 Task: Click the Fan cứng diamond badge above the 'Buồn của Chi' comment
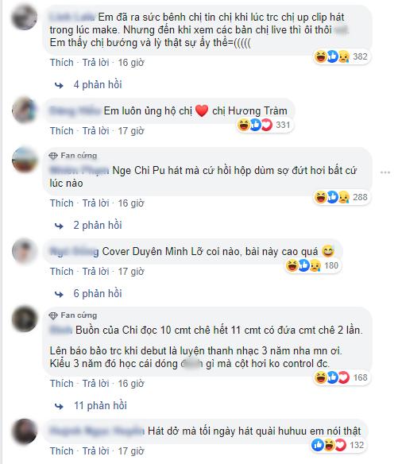[x=73, y=315]
